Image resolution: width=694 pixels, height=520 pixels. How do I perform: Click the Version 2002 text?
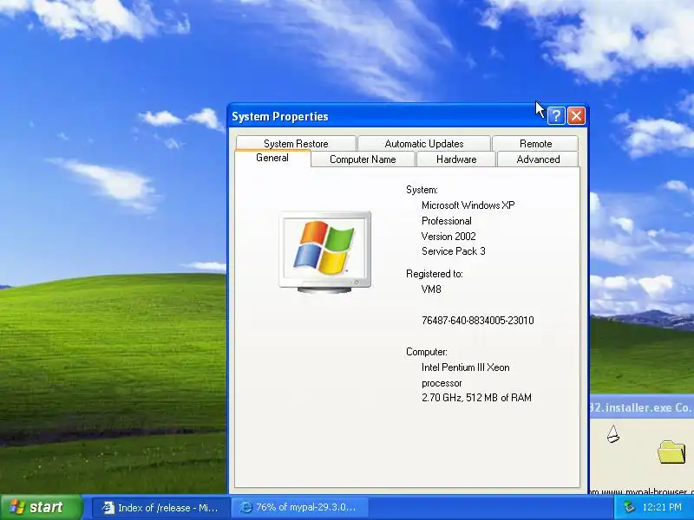coord(448,236)
